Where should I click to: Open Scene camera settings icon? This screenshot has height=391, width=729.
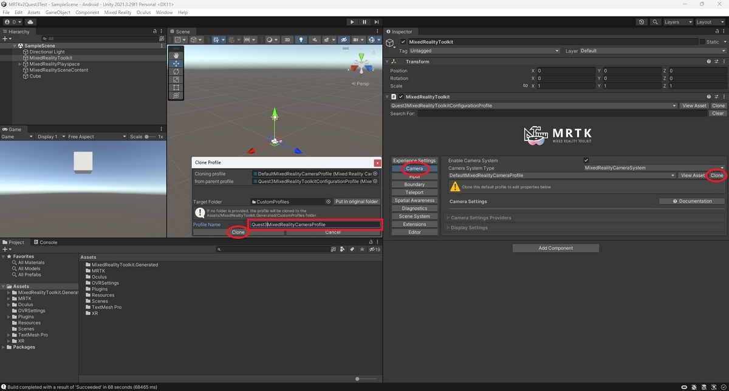coord(357,40)
